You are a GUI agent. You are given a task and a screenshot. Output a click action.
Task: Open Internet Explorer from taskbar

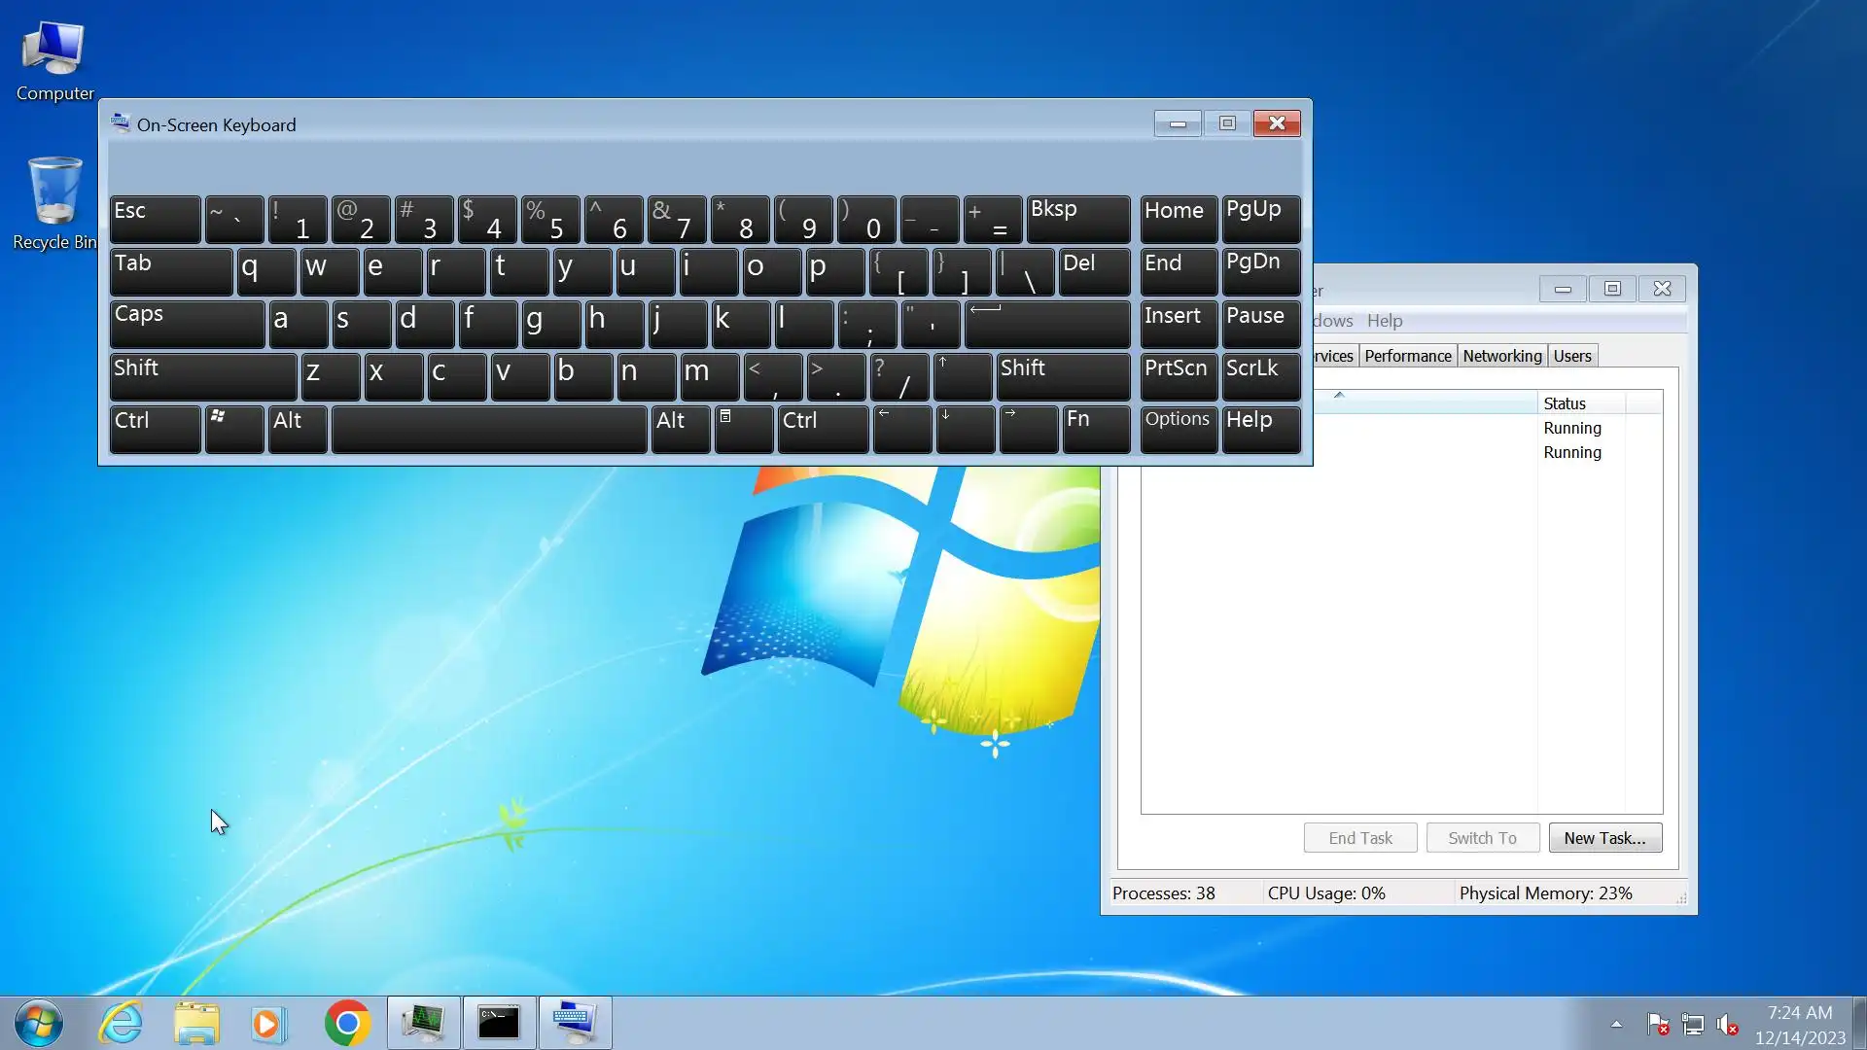click(x=122, y=1023)
